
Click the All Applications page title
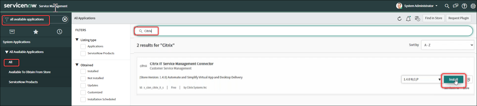point(85,18)
